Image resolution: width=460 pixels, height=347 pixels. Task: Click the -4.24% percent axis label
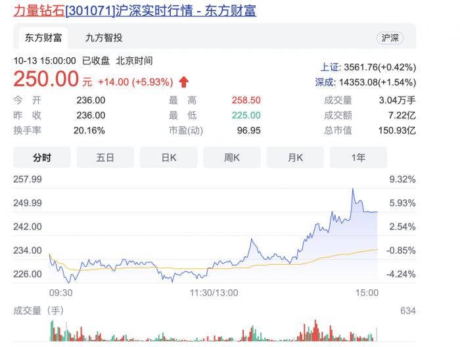pos(401,274)
